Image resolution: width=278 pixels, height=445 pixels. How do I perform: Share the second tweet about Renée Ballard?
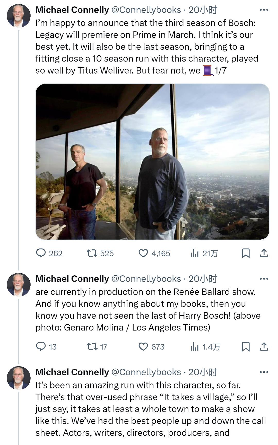click(264, 346)
